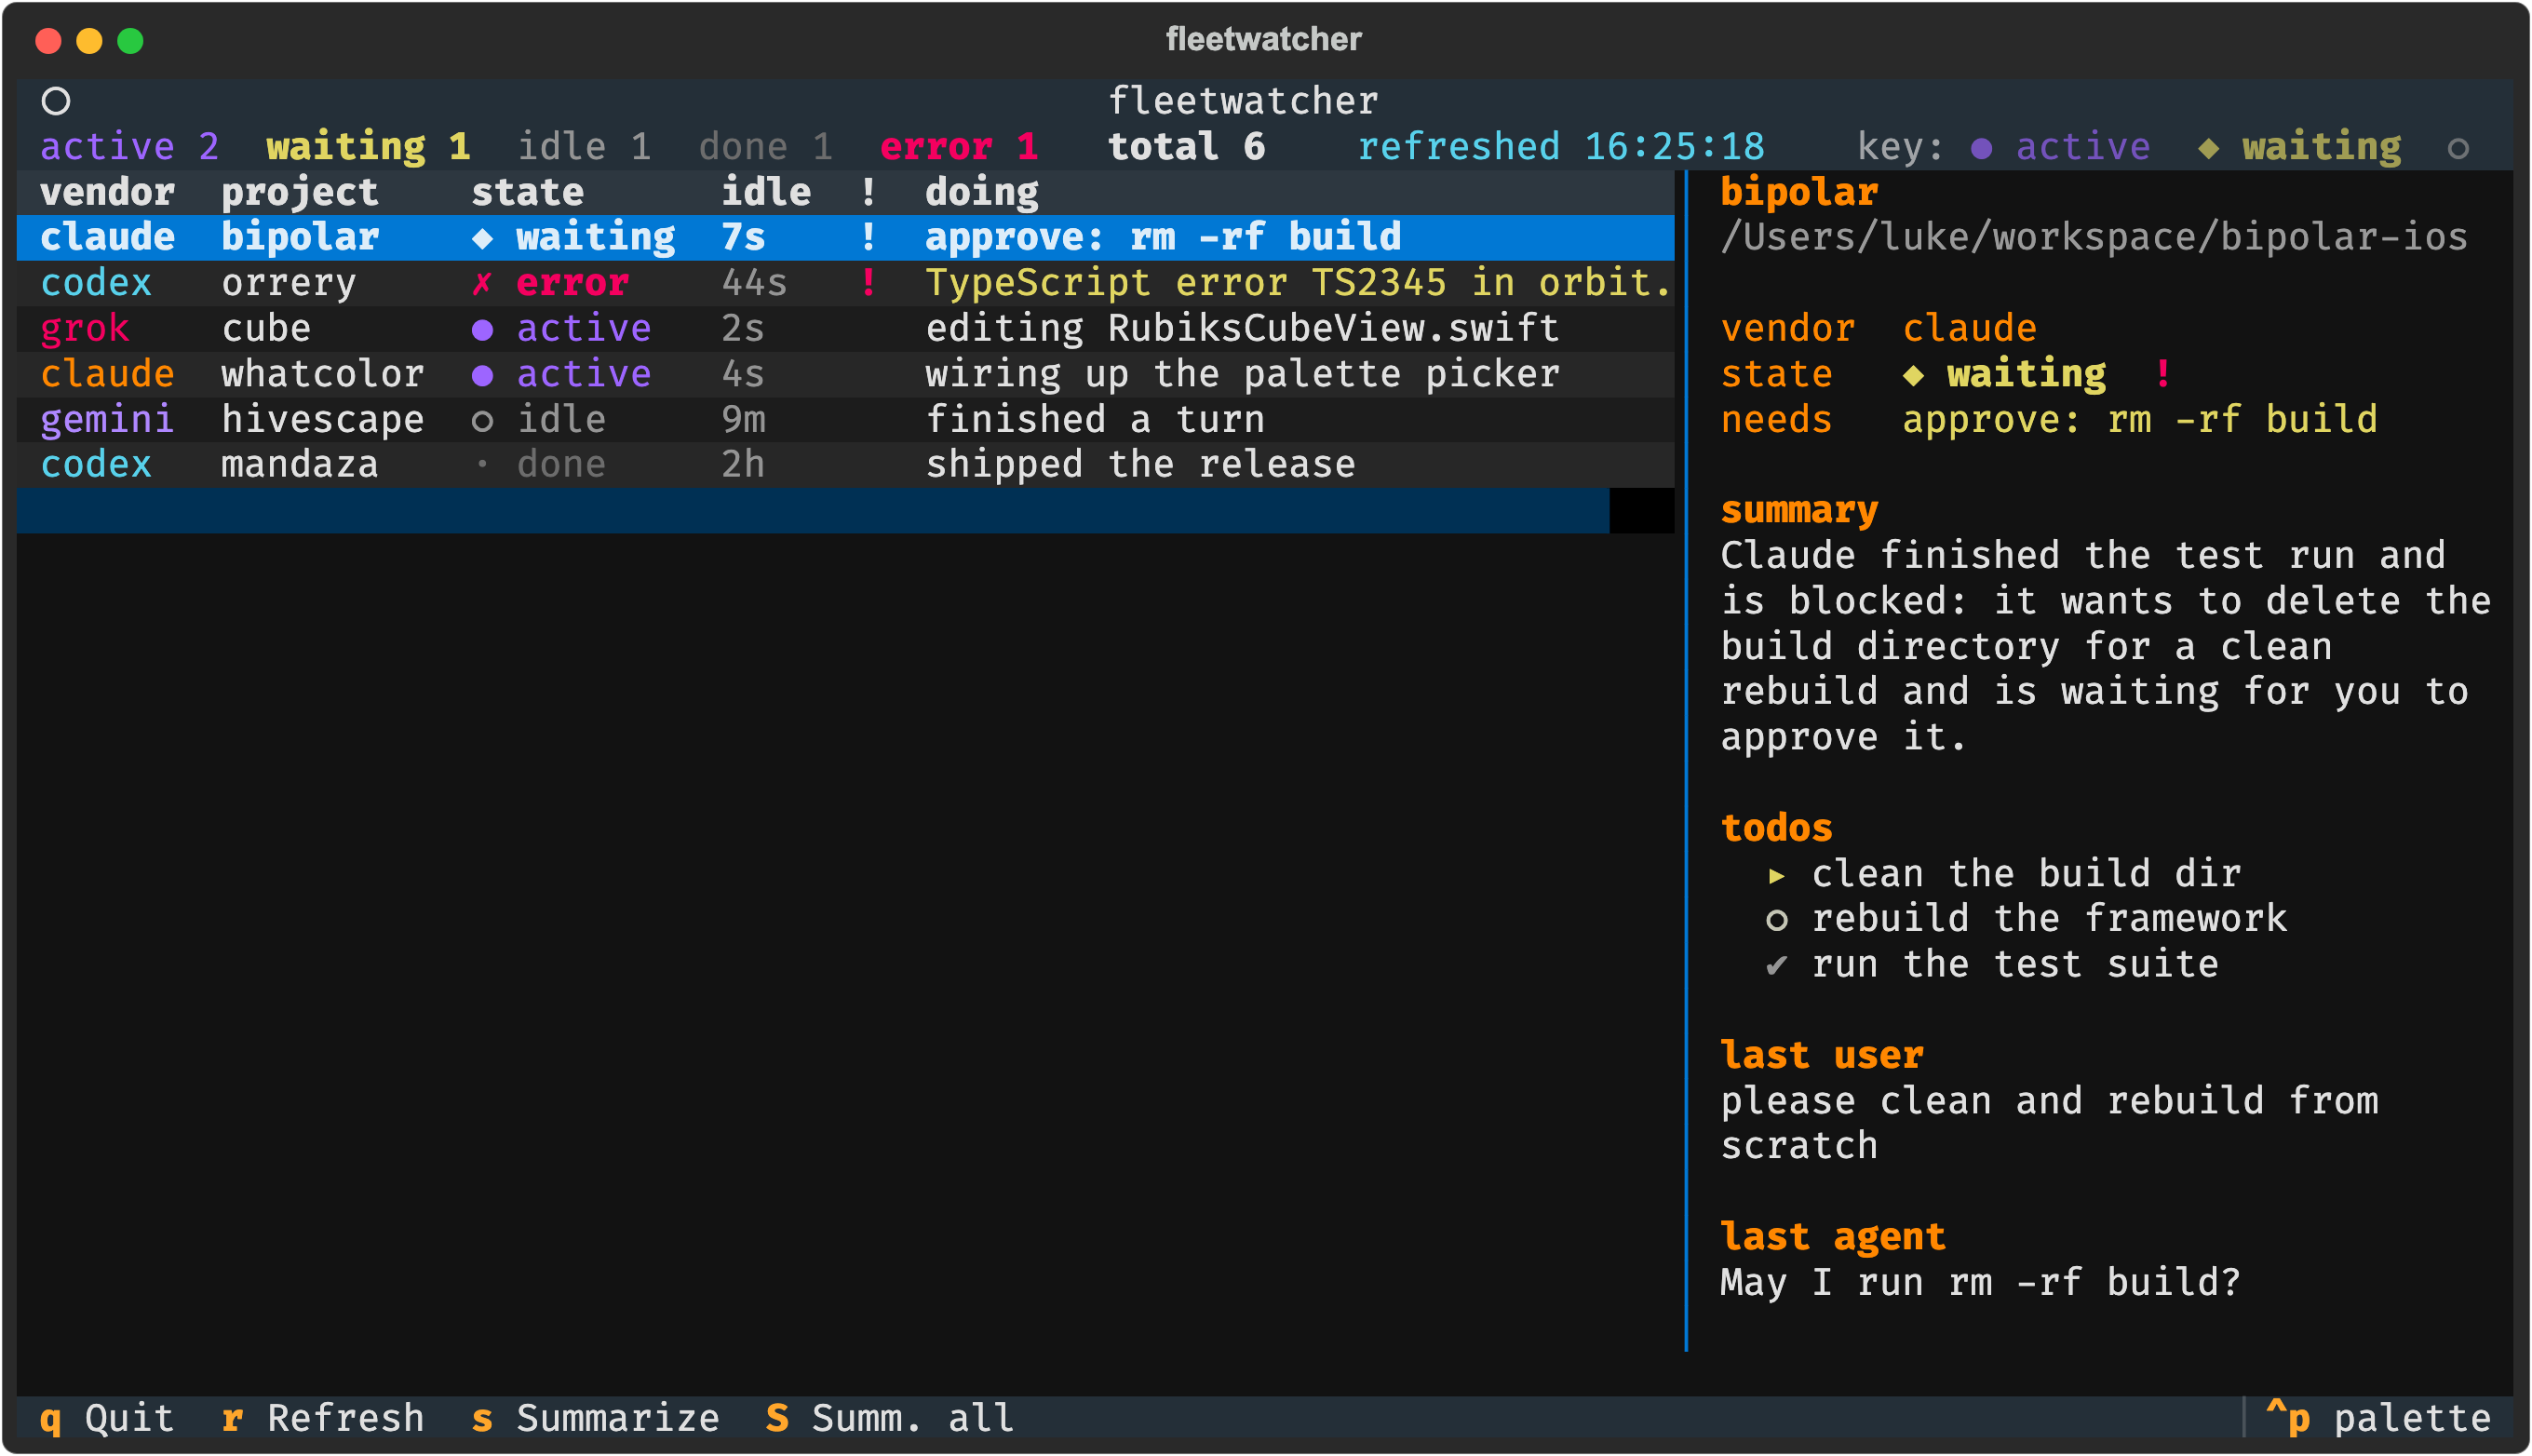Image resolution: width=2532 pixels, height=1456 pixels.
Task: Click Summ. all in the footer
Action: [890, 1418]
